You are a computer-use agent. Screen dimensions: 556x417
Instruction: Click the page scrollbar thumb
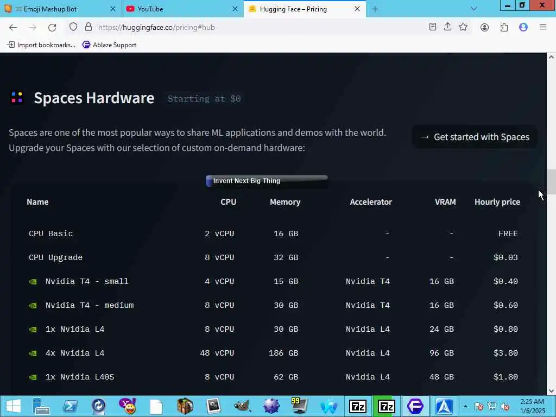point(551,182)
